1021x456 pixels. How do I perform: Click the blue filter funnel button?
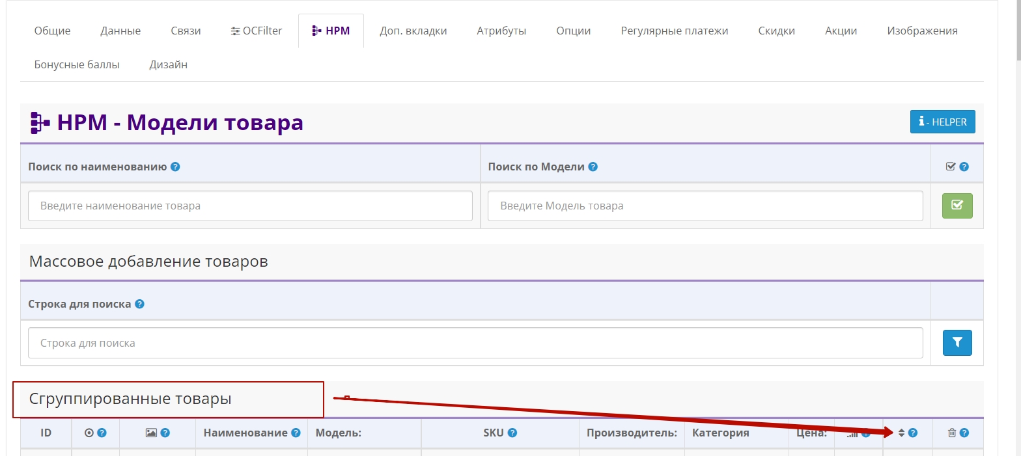(x=957, y=343)
